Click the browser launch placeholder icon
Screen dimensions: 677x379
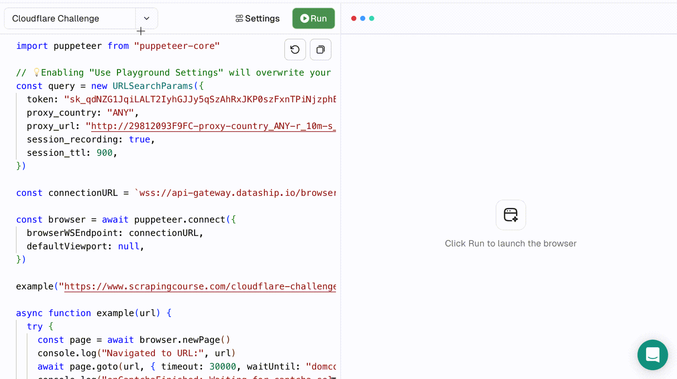click(x=511, y=215)
